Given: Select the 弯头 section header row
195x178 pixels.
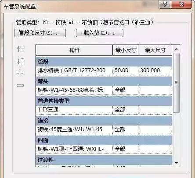Looking at the screenshot, I should tap(104, 81).
